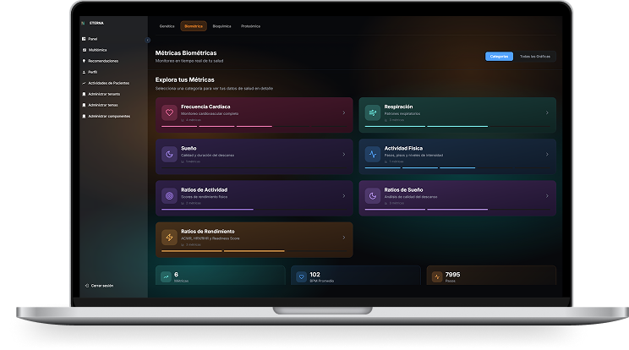This screenshot has width=629, height=350.
Task: Open Recomendaciones from the sidebar
Action: (x=102, y=61)
